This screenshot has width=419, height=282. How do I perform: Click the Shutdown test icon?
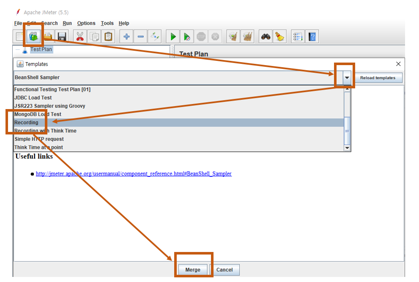[215, 36]
